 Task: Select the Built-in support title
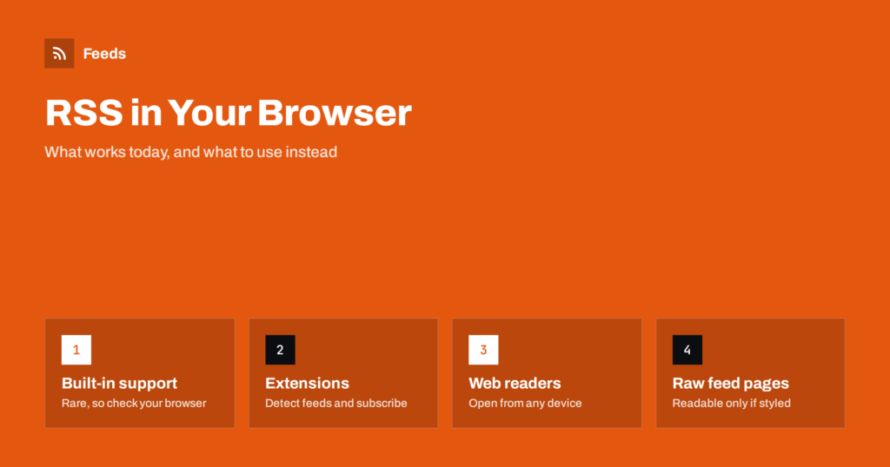click(x=119, y=383)
